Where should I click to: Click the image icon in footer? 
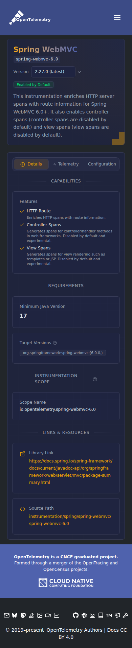(x=40, y=615)
